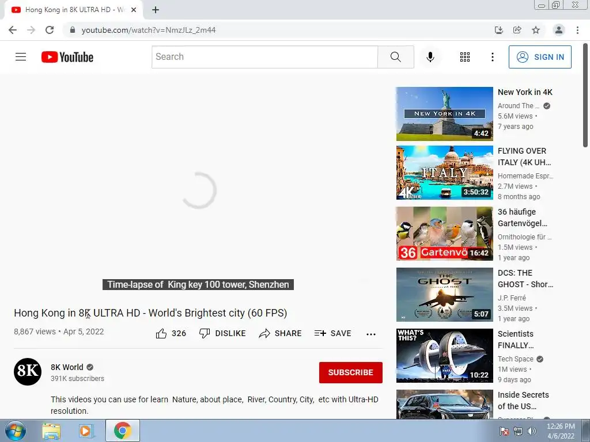Open the Inside Secrets car video thumbnail
590x442 pixels.
point(444,405)
